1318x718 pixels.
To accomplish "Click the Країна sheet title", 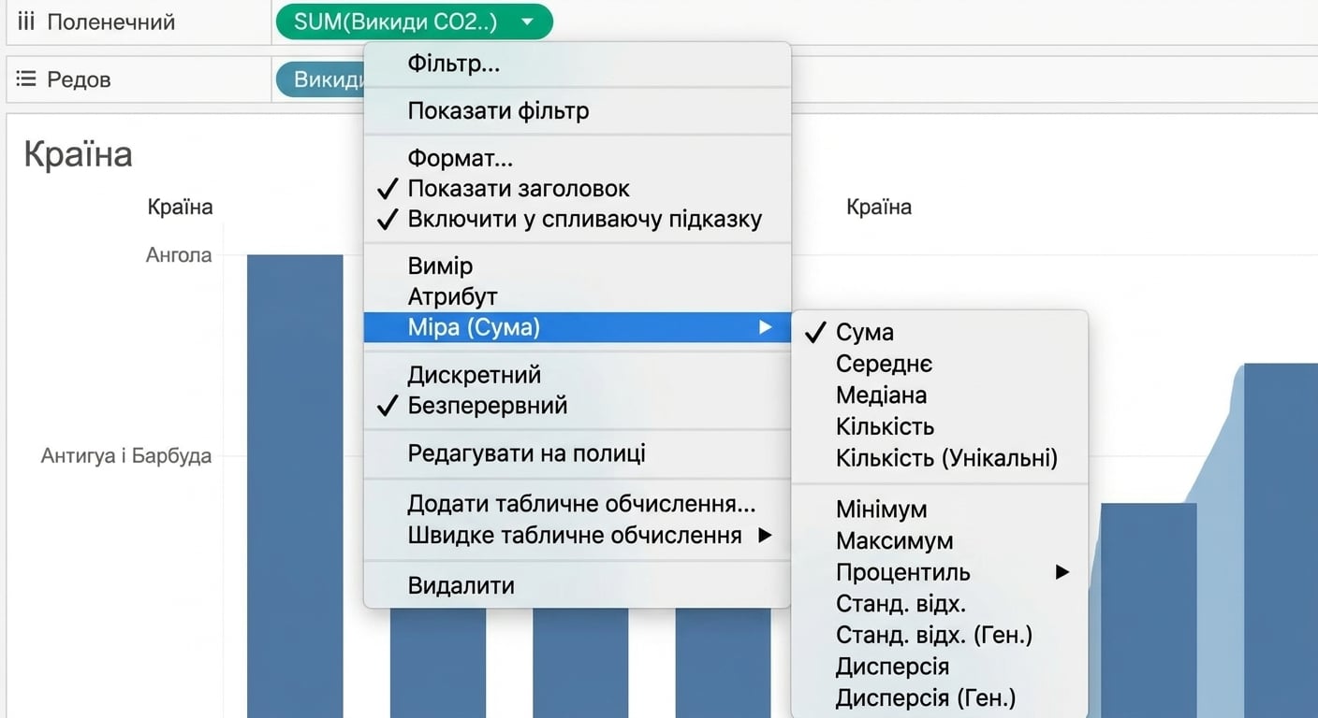I will (78, 154).
